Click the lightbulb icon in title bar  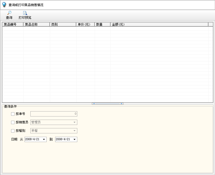(4, 5)
